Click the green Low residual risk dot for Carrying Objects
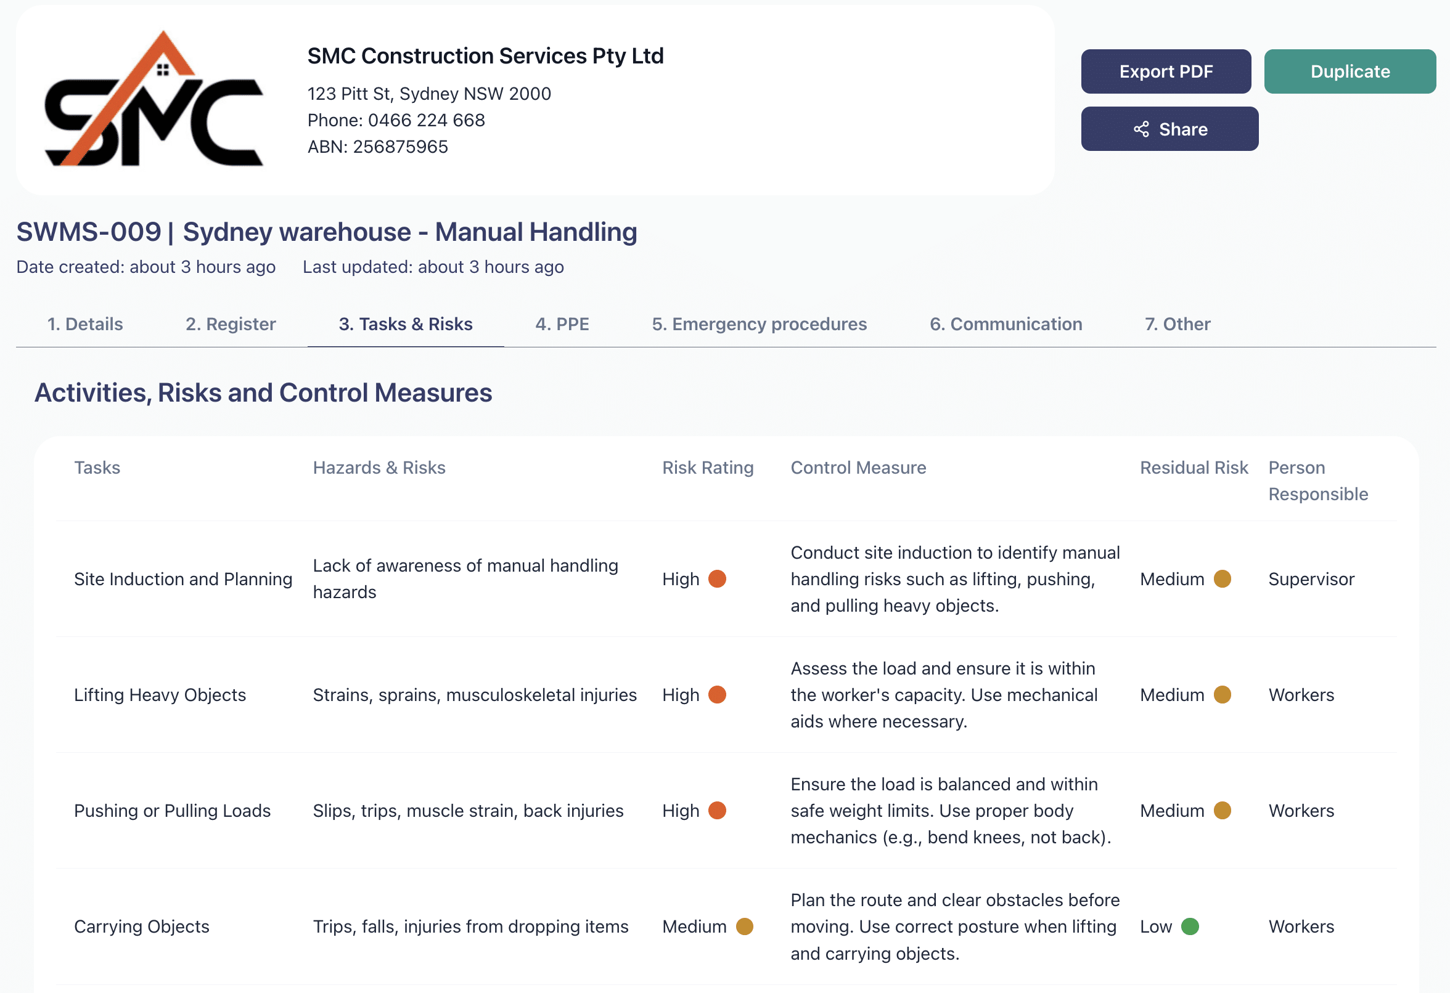This screenshot has width=1450, height=993. coord(1191,927)
